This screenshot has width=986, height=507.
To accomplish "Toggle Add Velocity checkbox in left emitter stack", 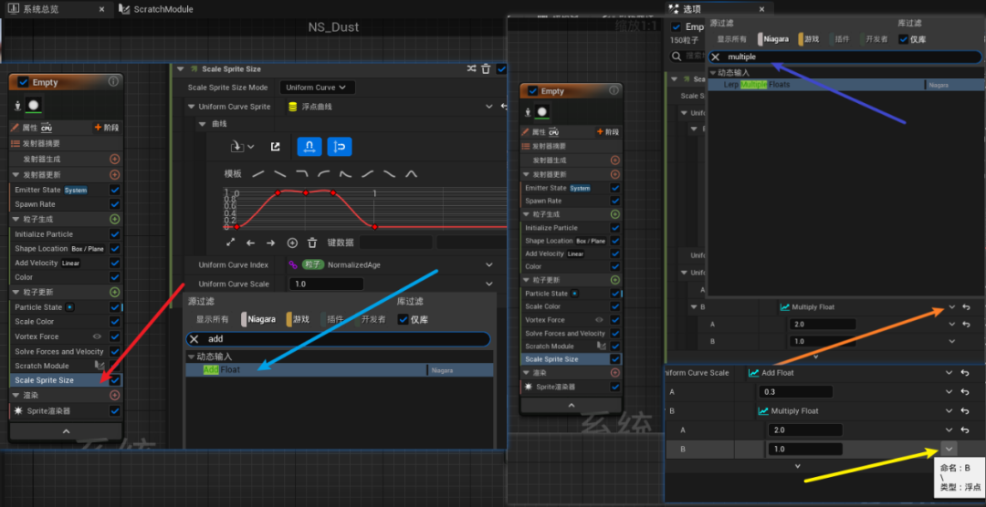I will (114, 263).
